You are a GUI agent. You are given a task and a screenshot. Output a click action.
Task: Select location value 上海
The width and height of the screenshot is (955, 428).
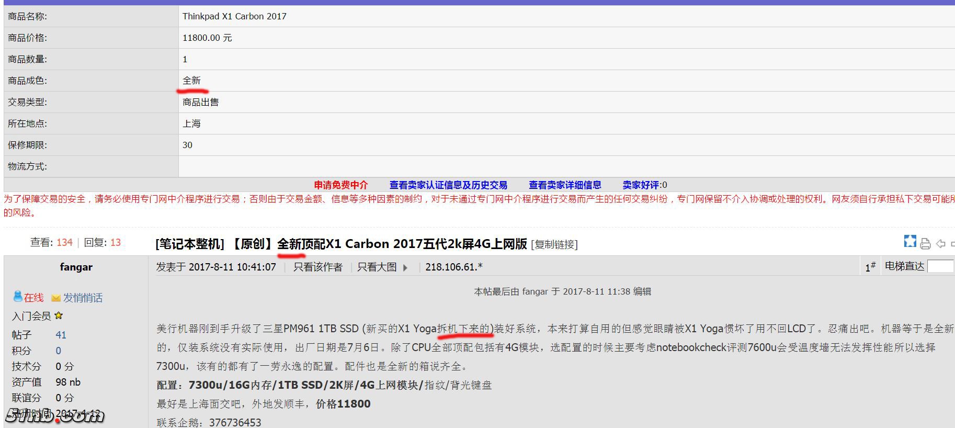pos(191,123)
